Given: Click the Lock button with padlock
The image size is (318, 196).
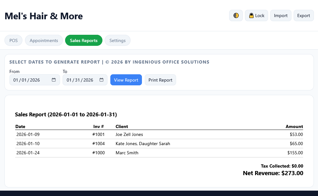Looking at the screenshot, I should tap(256, 15).
